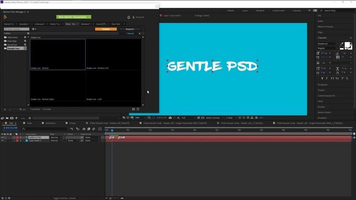This screenshot has width=356, height=200.
Task: Open the Simple Line folder in the list
Action: [13, 48]
